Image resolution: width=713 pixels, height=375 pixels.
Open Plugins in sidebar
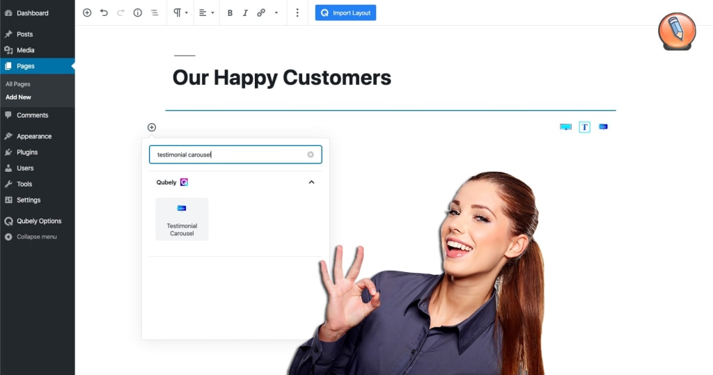click(27, 152)
